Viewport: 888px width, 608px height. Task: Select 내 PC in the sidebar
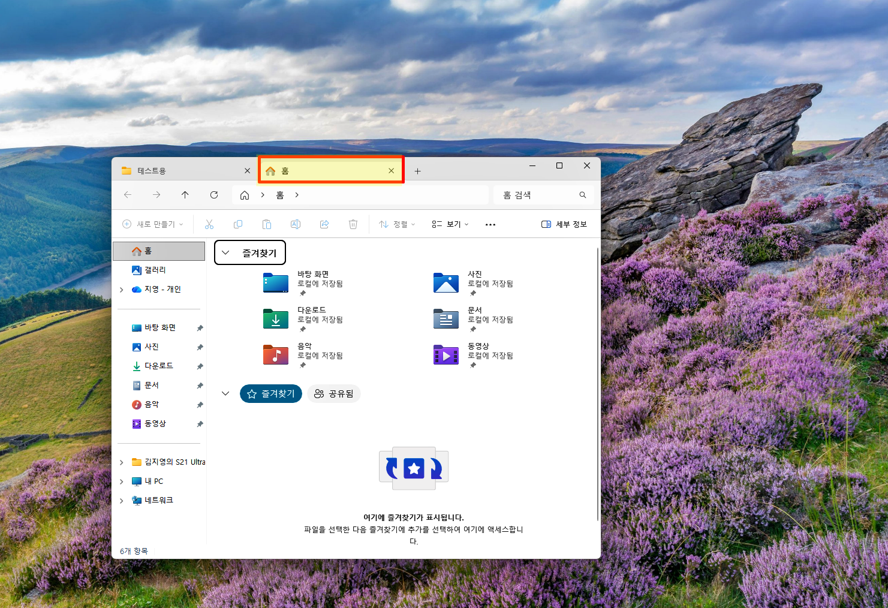(148, 481)
